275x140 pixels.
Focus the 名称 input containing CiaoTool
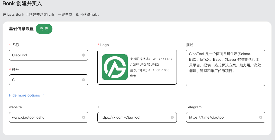(45, 55)
